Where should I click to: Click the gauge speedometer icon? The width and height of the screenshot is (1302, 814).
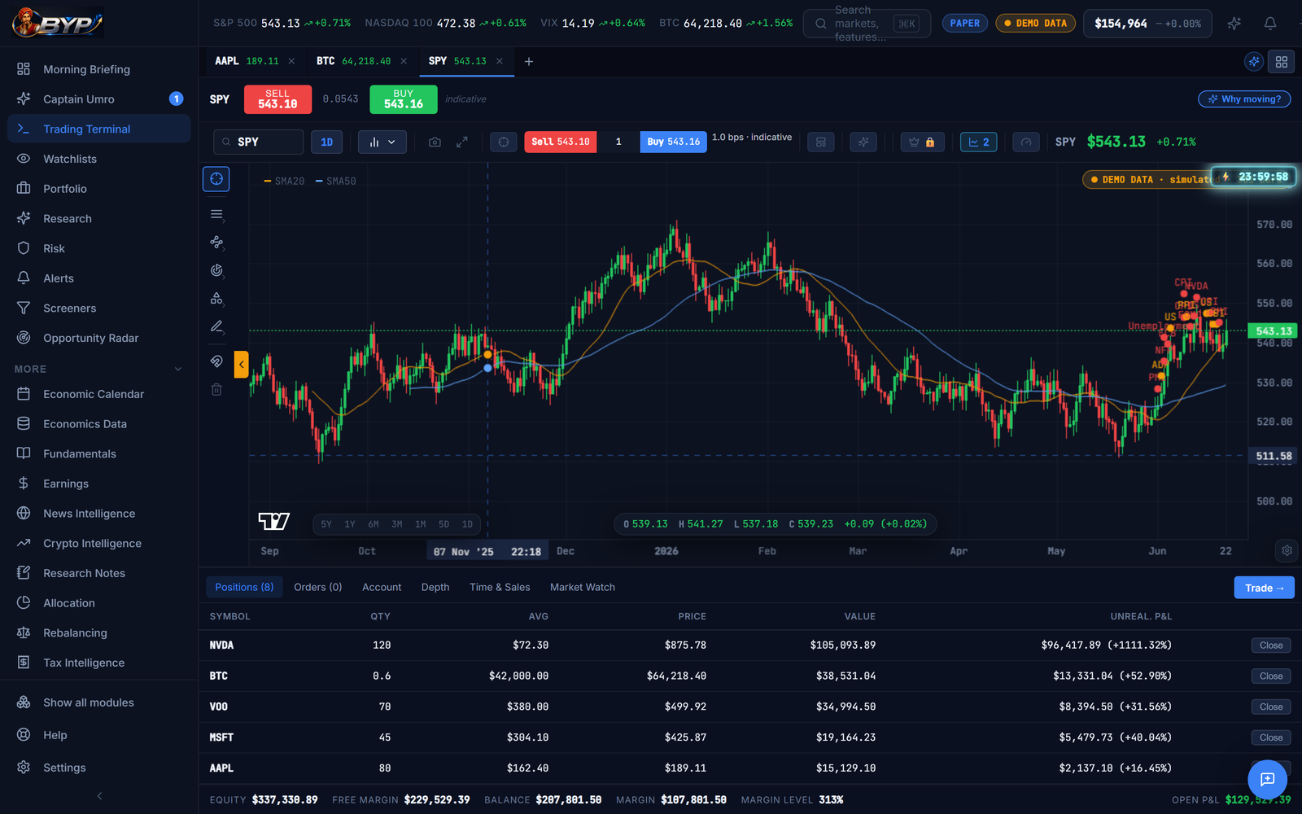[1026, 142]
